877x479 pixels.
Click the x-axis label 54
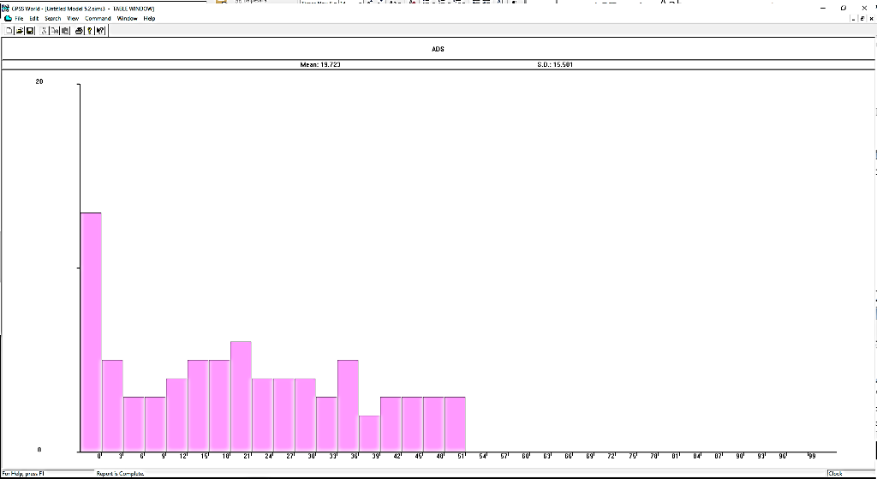click(x=483, y=456)
